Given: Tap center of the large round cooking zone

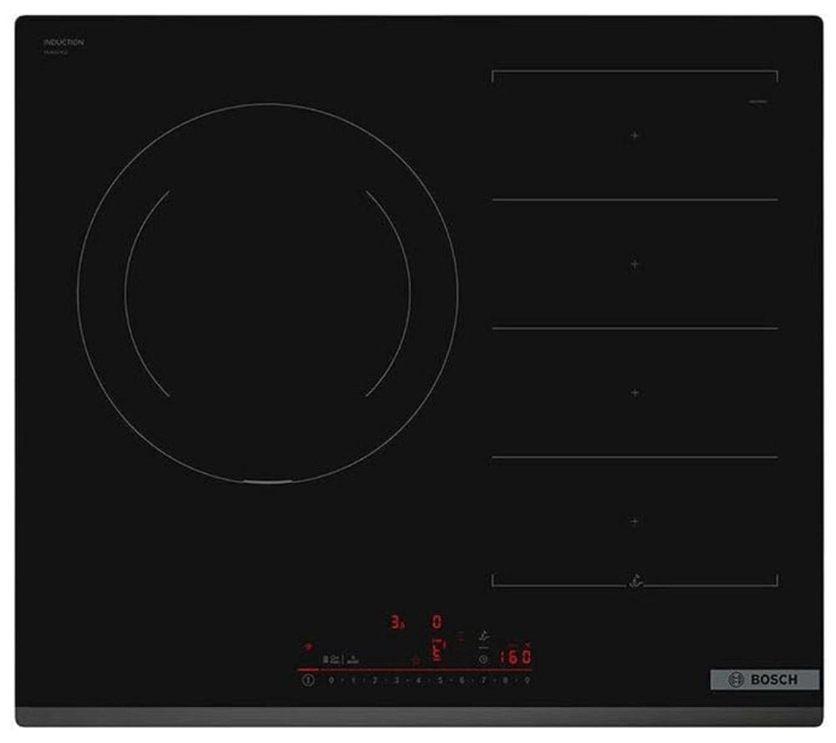Looking at the screenshot, I should [268, 293].
